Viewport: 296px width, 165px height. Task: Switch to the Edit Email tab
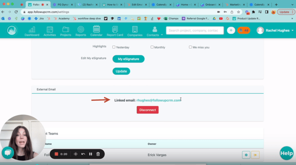(137, 5)
